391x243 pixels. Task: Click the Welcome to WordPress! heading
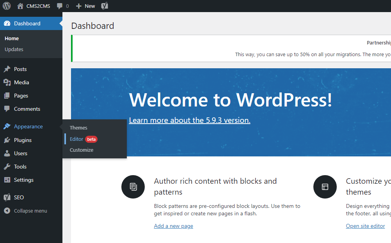pyautogui.click(x=230, y=100)
